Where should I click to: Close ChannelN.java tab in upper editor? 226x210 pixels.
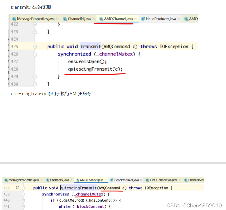(x=94, y=19)
